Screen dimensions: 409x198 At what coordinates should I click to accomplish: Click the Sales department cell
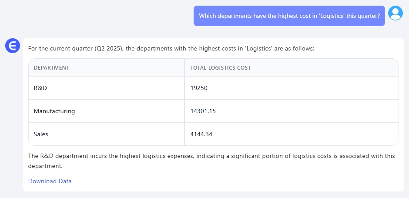point(41,134)
